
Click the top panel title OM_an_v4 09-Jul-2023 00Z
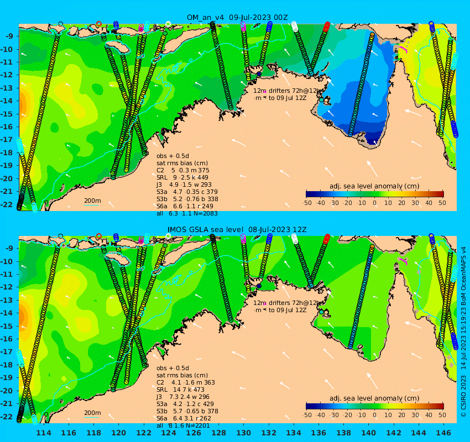(x=237, y=17)
